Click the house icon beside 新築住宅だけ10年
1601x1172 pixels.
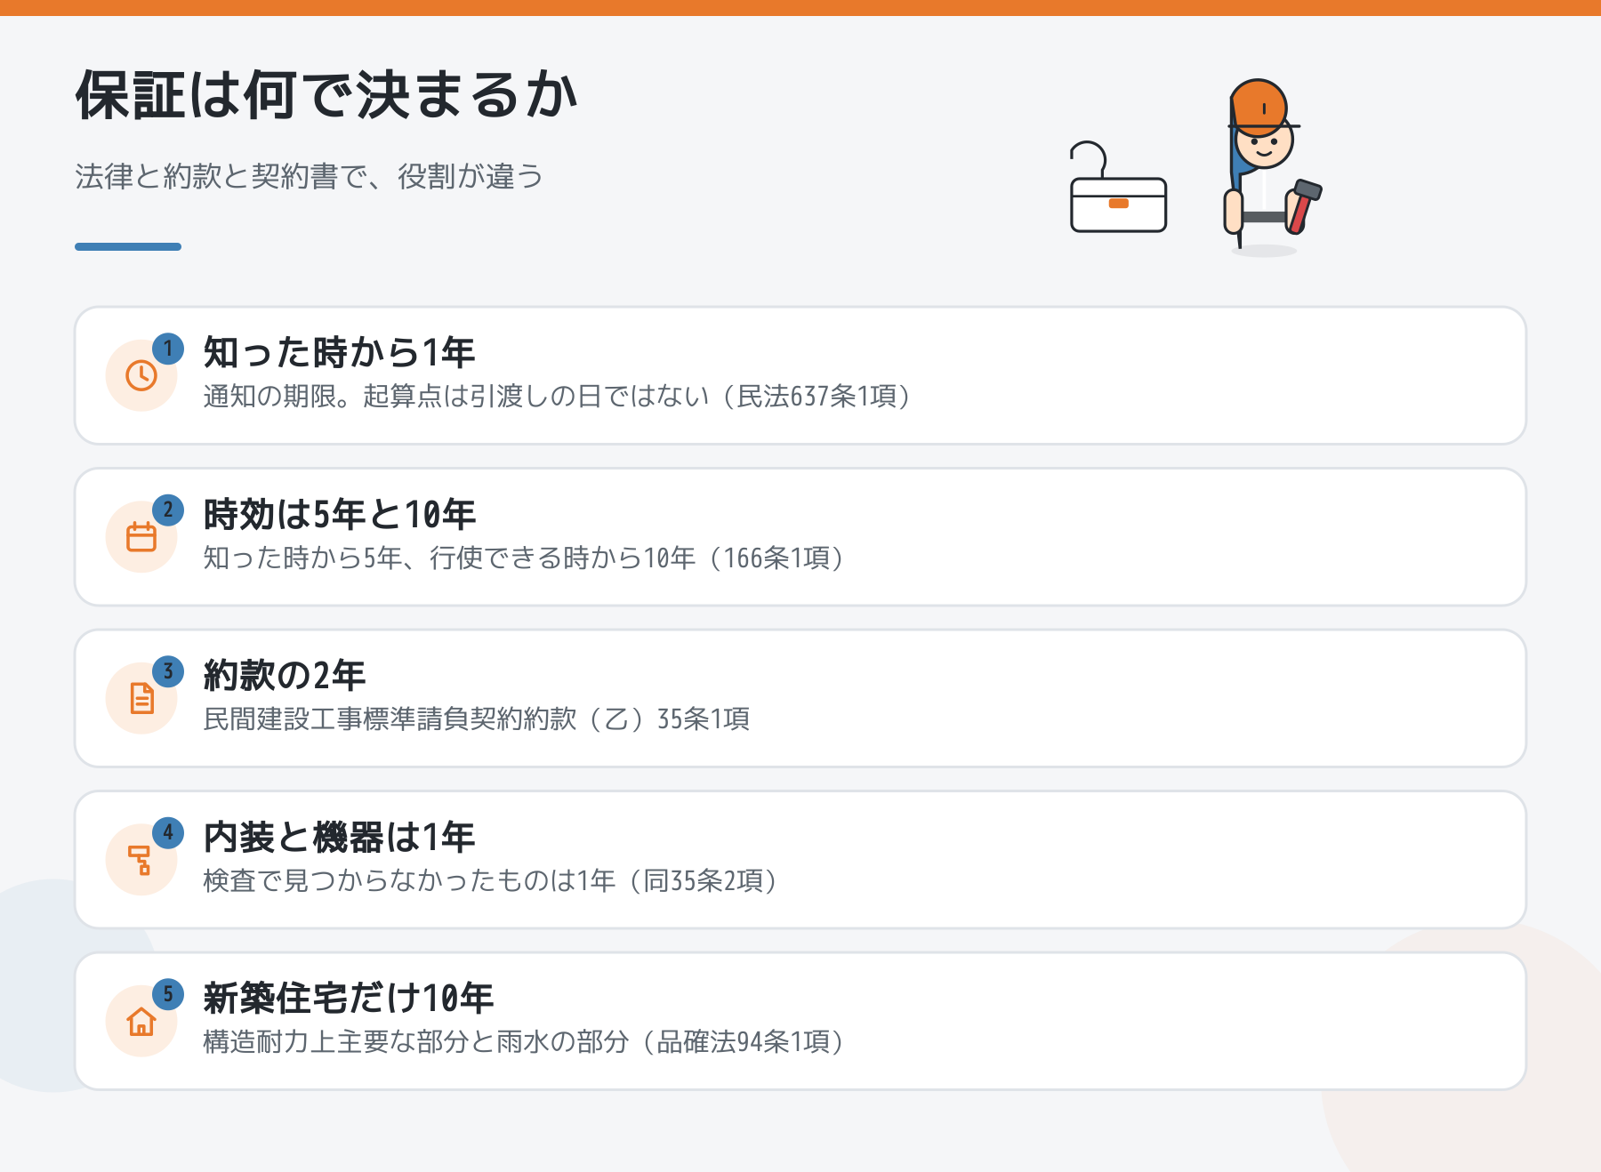[141, 1021]
